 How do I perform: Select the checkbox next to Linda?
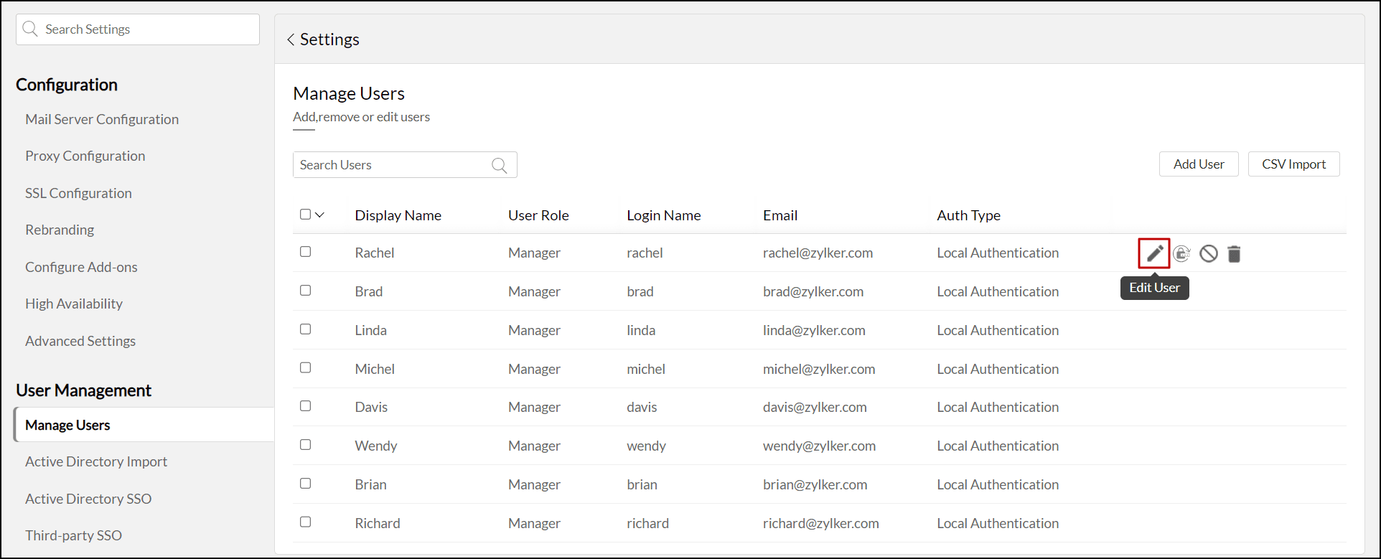[x=306, y=329]
